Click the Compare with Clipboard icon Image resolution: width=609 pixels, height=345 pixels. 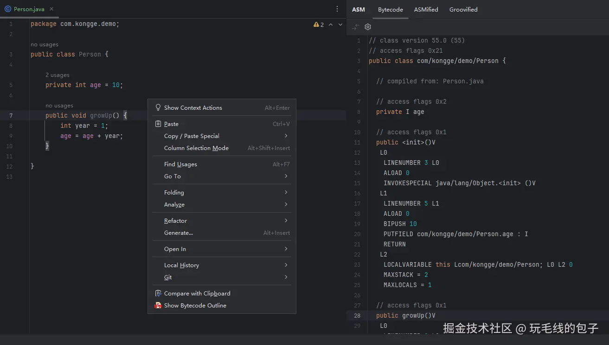[158, 294]
